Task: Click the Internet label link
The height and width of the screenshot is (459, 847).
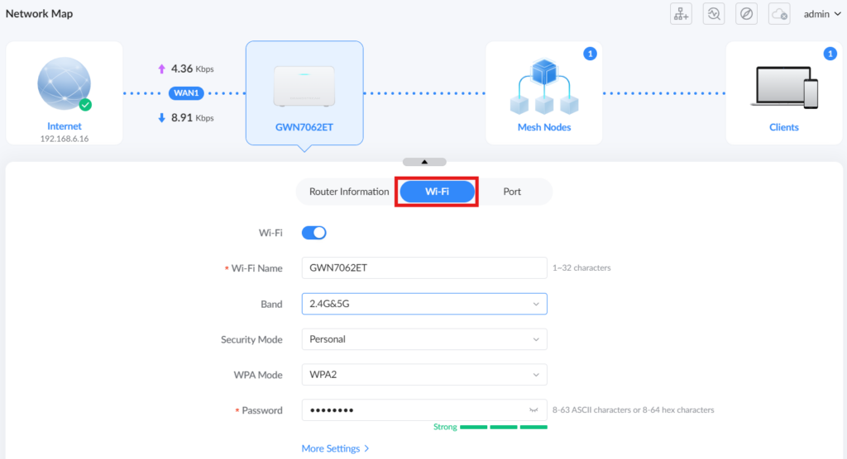Action: [65, 126]
